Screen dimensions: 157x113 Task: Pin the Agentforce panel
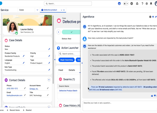pyautogui.click(x=156, y=17)
